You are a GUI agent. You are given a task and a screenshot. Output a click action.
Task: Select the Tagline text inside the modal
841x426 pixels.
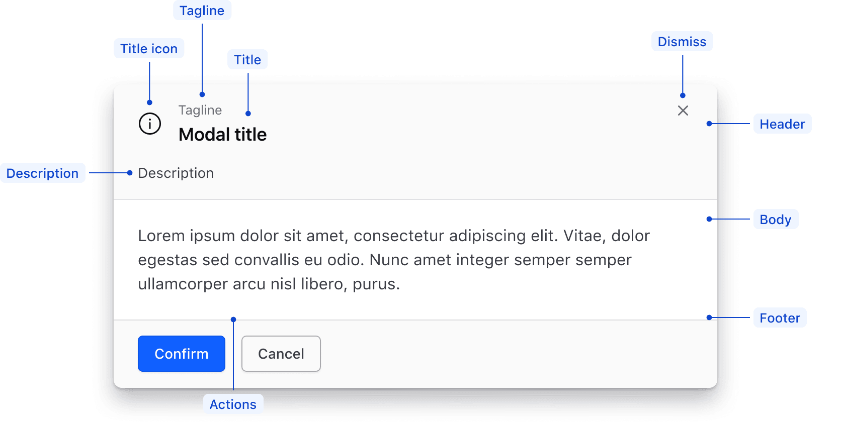pos(199,110)
